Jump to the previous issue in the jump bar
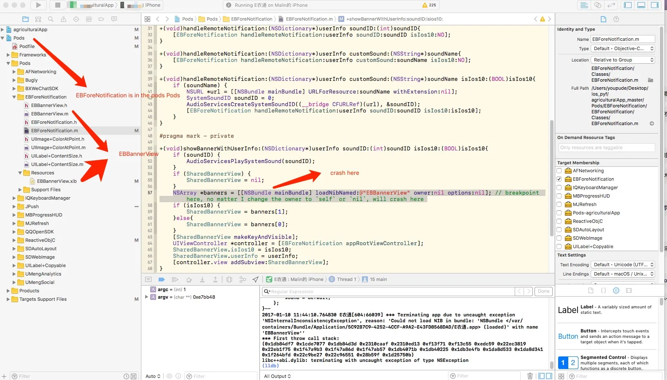Viewport: 667px width, 380px height. pos(536,19)
